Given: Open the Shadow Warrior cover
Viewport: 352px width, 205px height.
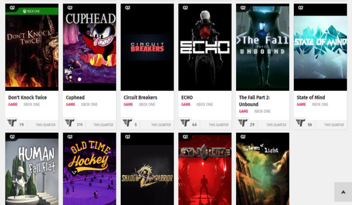Looking at the screenshot, I should coord(147,169).
